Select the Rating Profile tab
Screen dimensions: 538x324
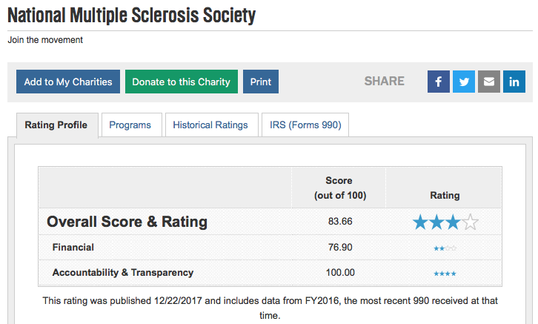point(56,125)
